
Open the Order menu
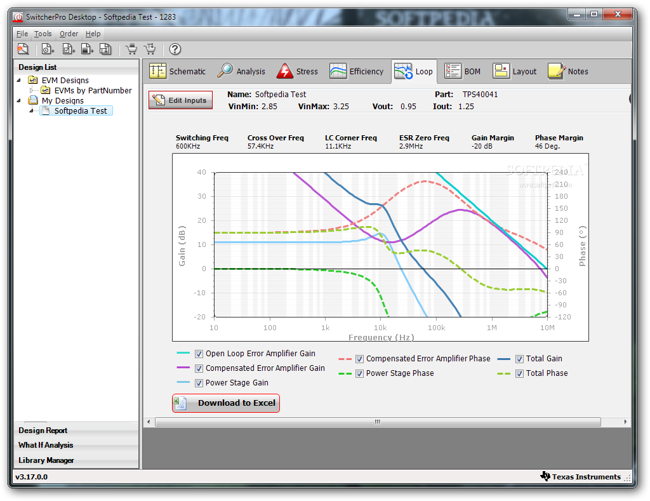coord(69,34)
